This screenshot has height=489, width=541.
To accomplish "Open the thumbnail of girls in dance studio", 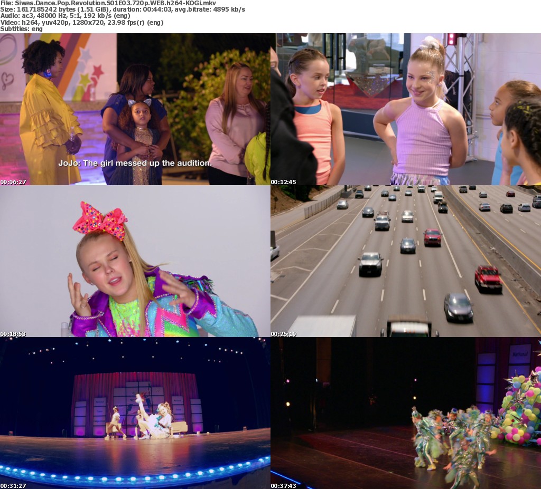I will point(406,109).
